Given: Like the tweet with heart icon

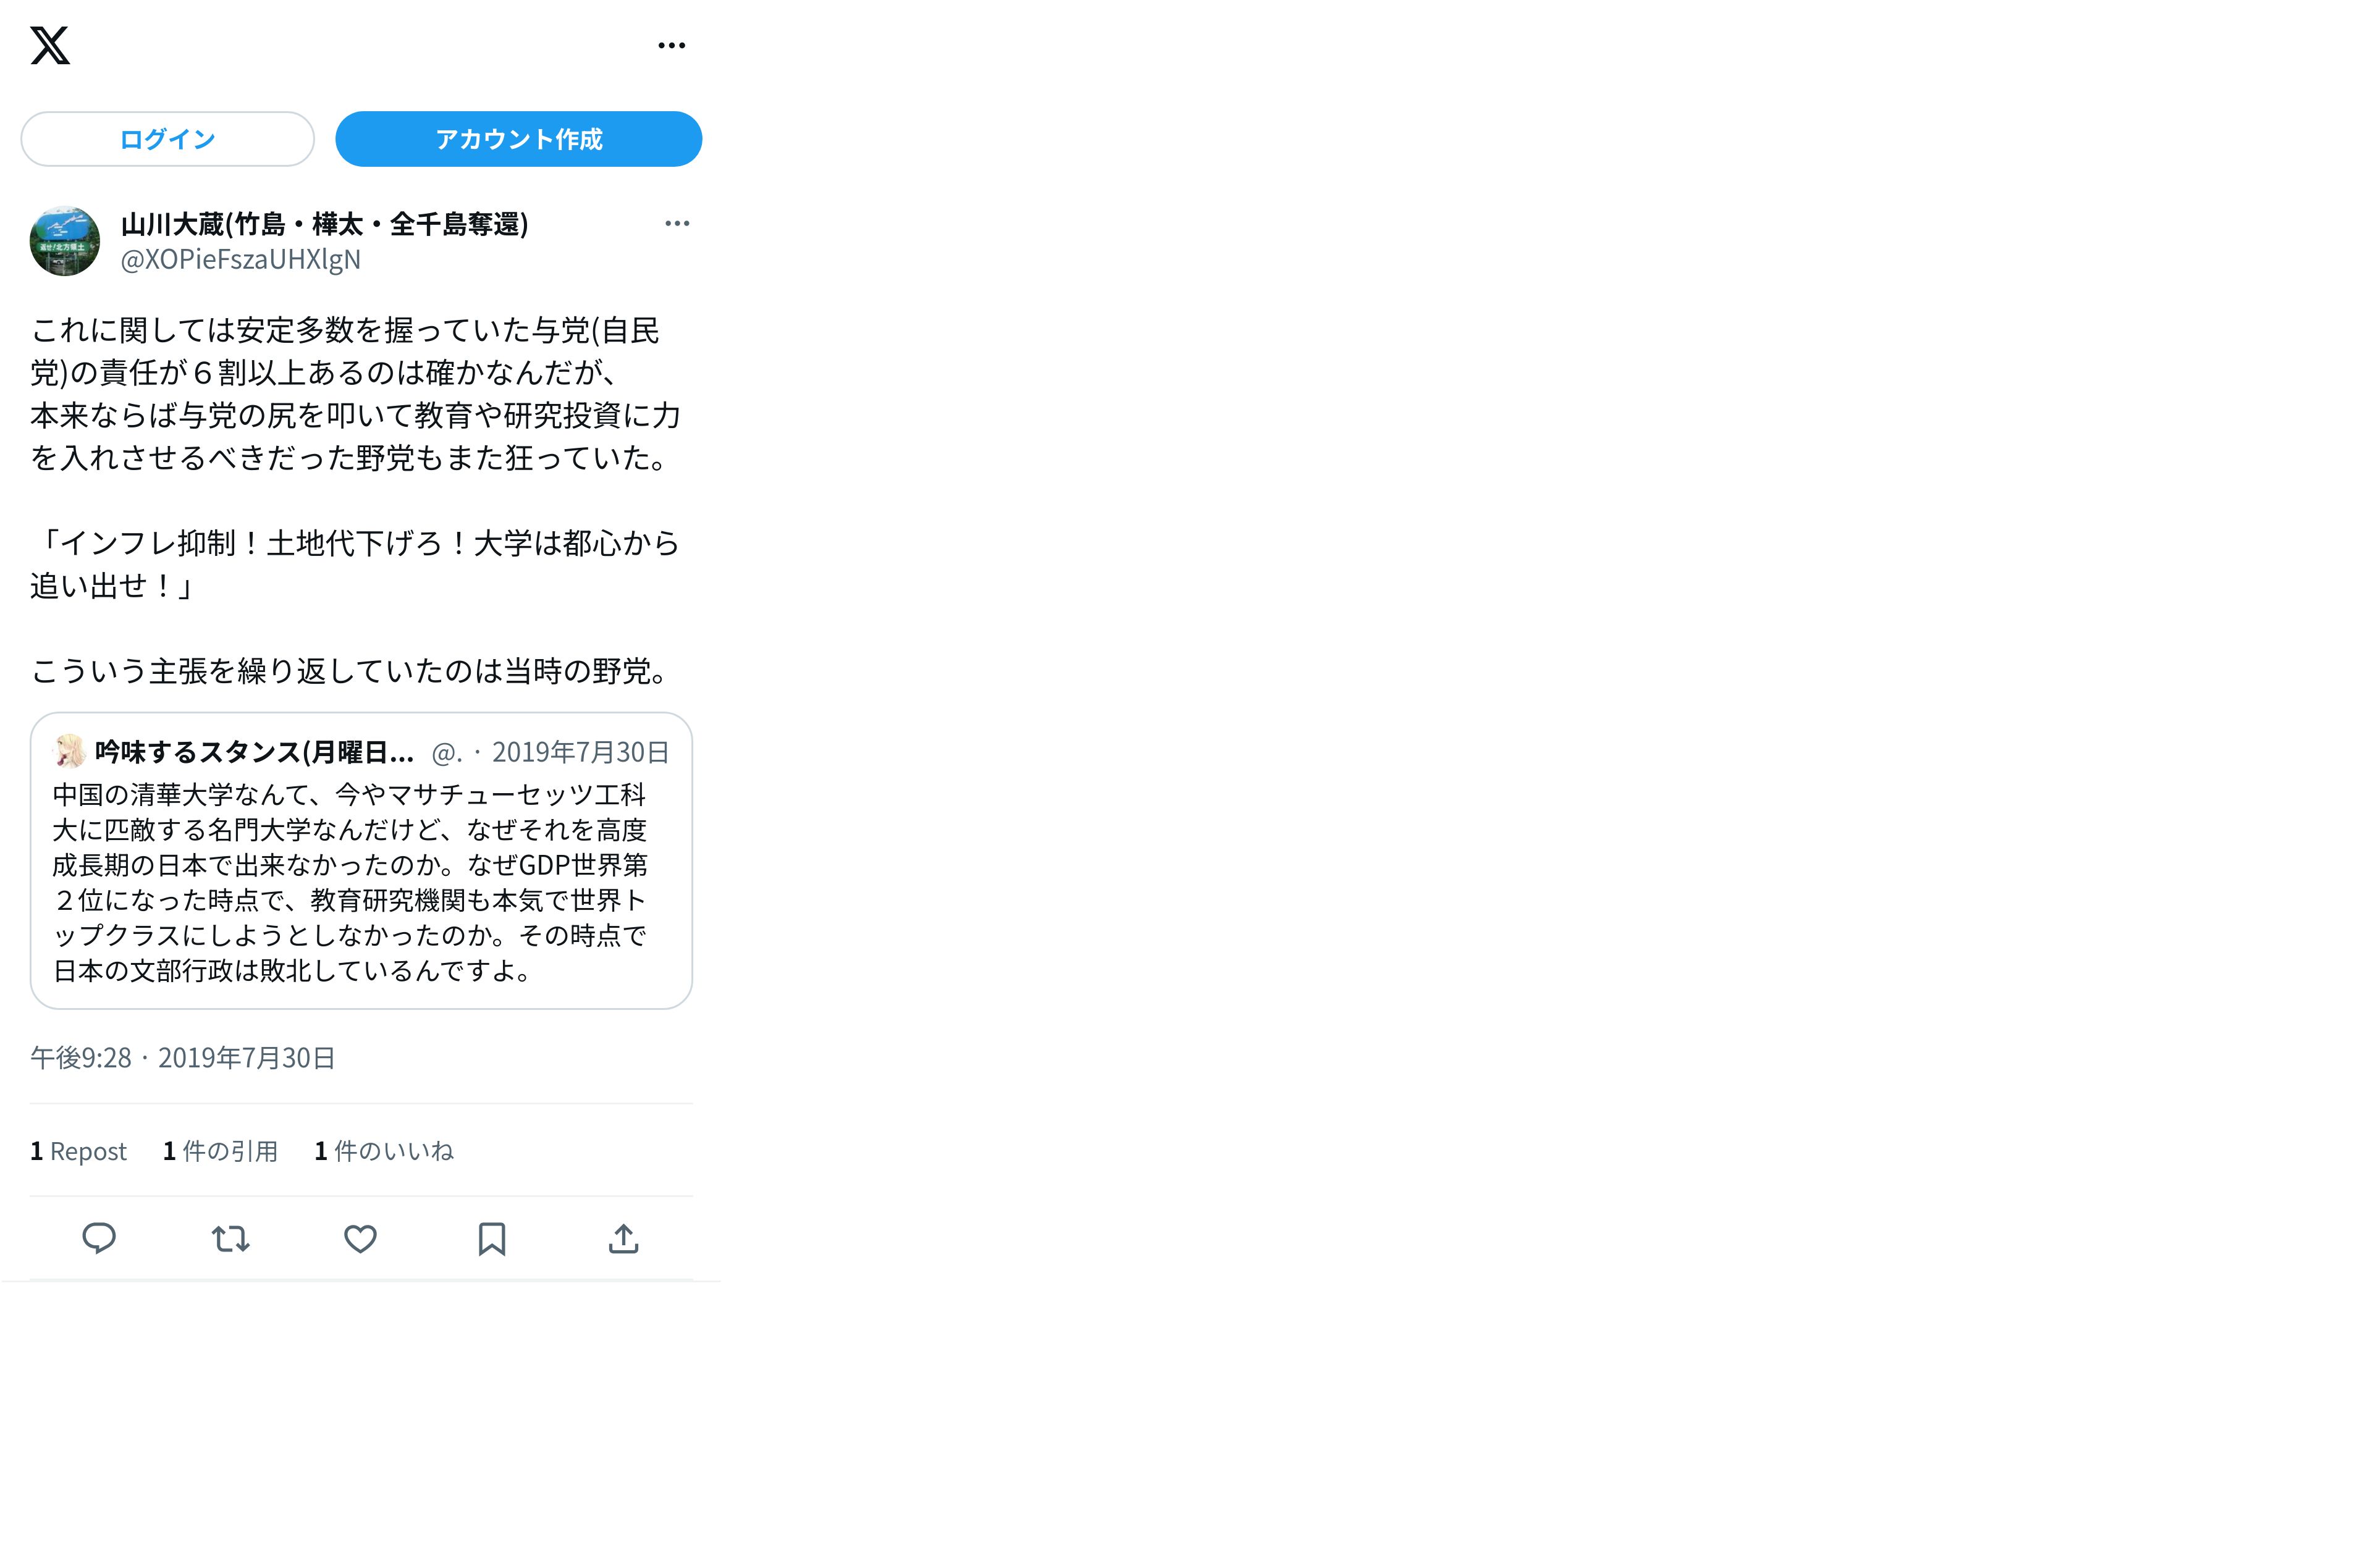Looking at the screenshot, I should (361, 1239).
